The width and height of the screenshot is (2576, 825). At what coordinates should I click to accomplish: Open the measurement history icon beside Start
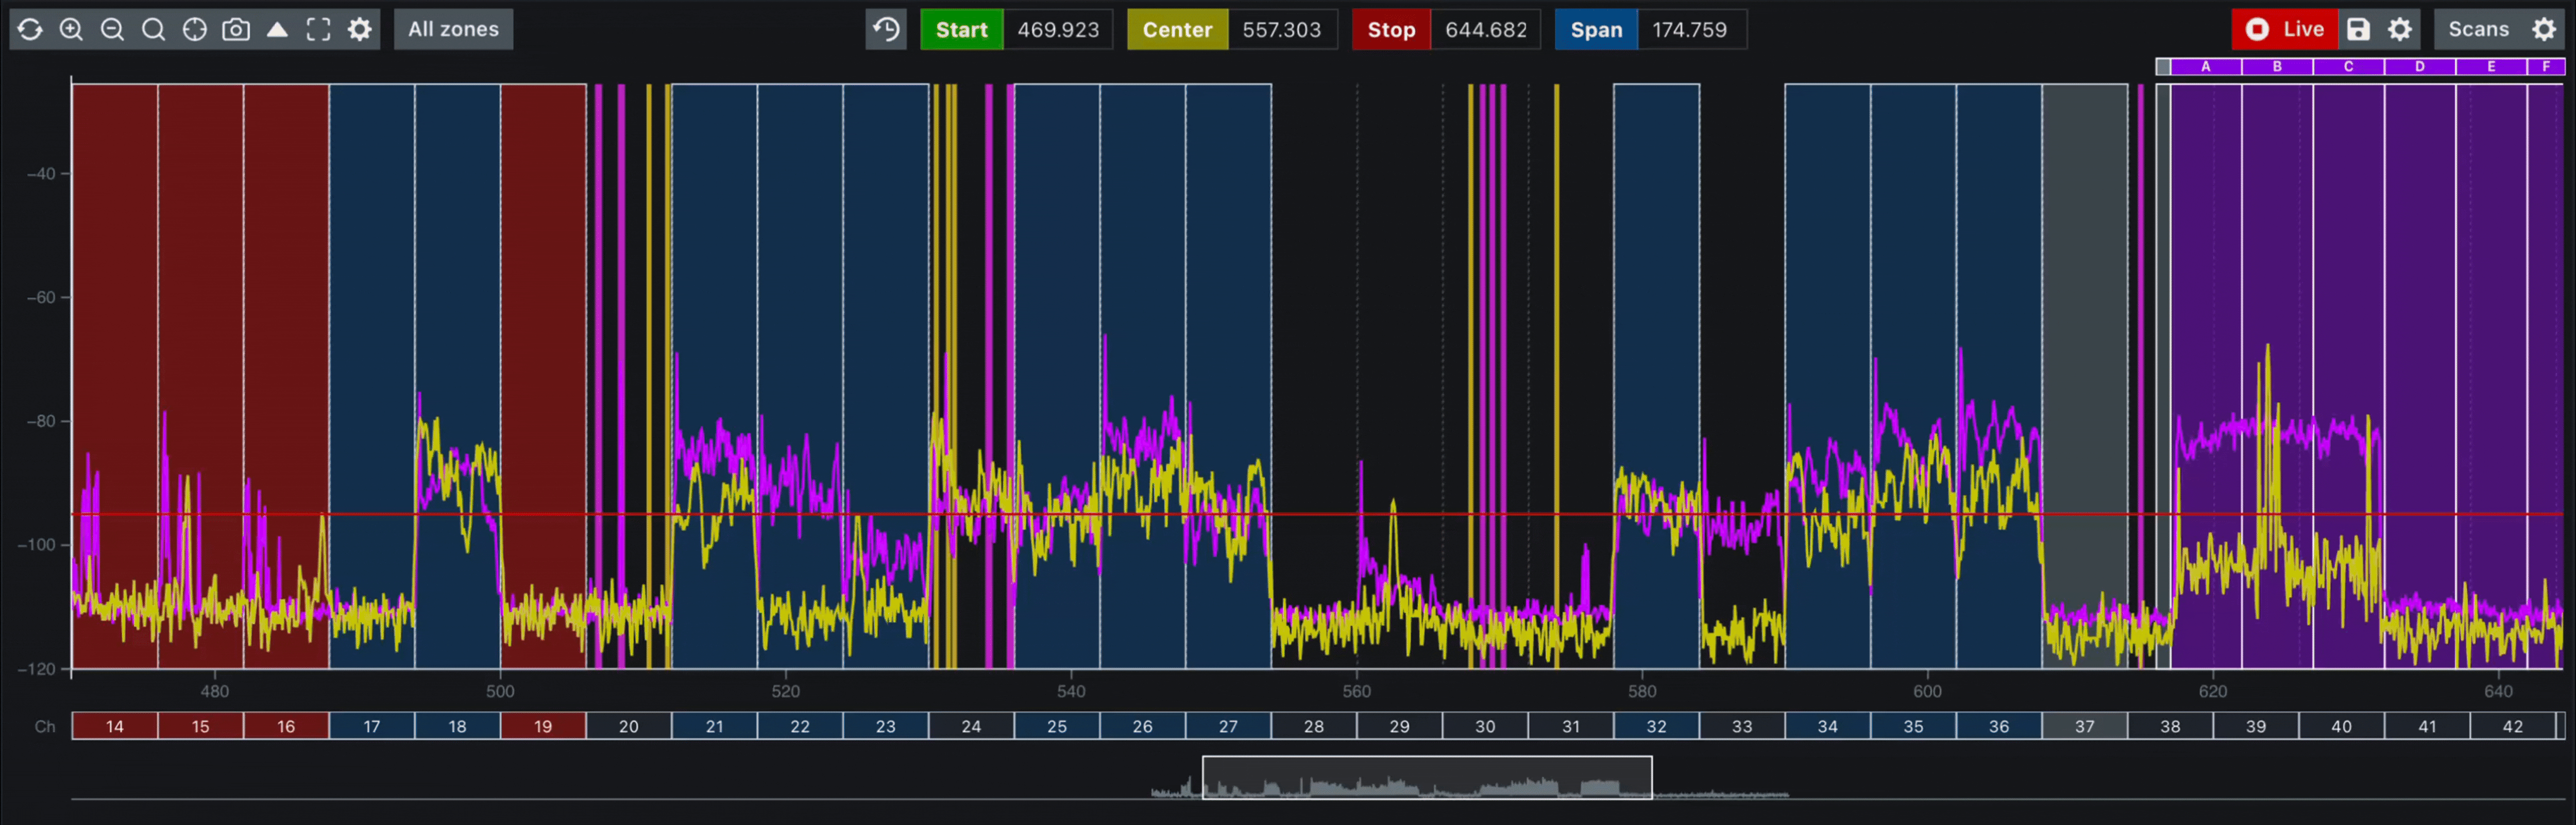click(x=885, y=29)
